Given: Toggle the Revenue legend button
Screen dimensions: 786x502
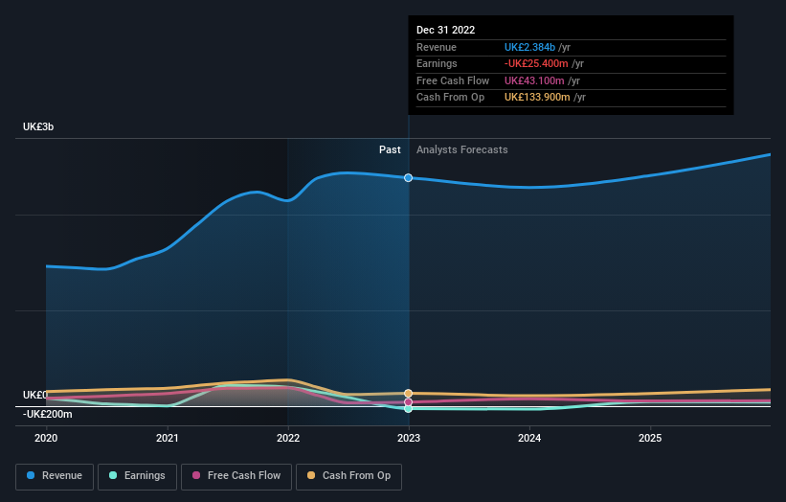Looking at the screenshot, I should (x=55, y=476).
